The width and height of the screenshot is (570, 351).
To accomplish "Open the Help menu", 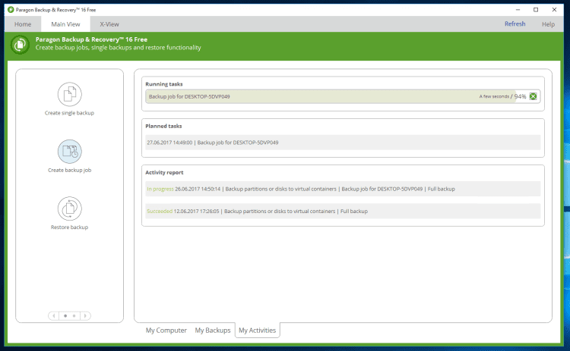I will click(x=548, y=24).
